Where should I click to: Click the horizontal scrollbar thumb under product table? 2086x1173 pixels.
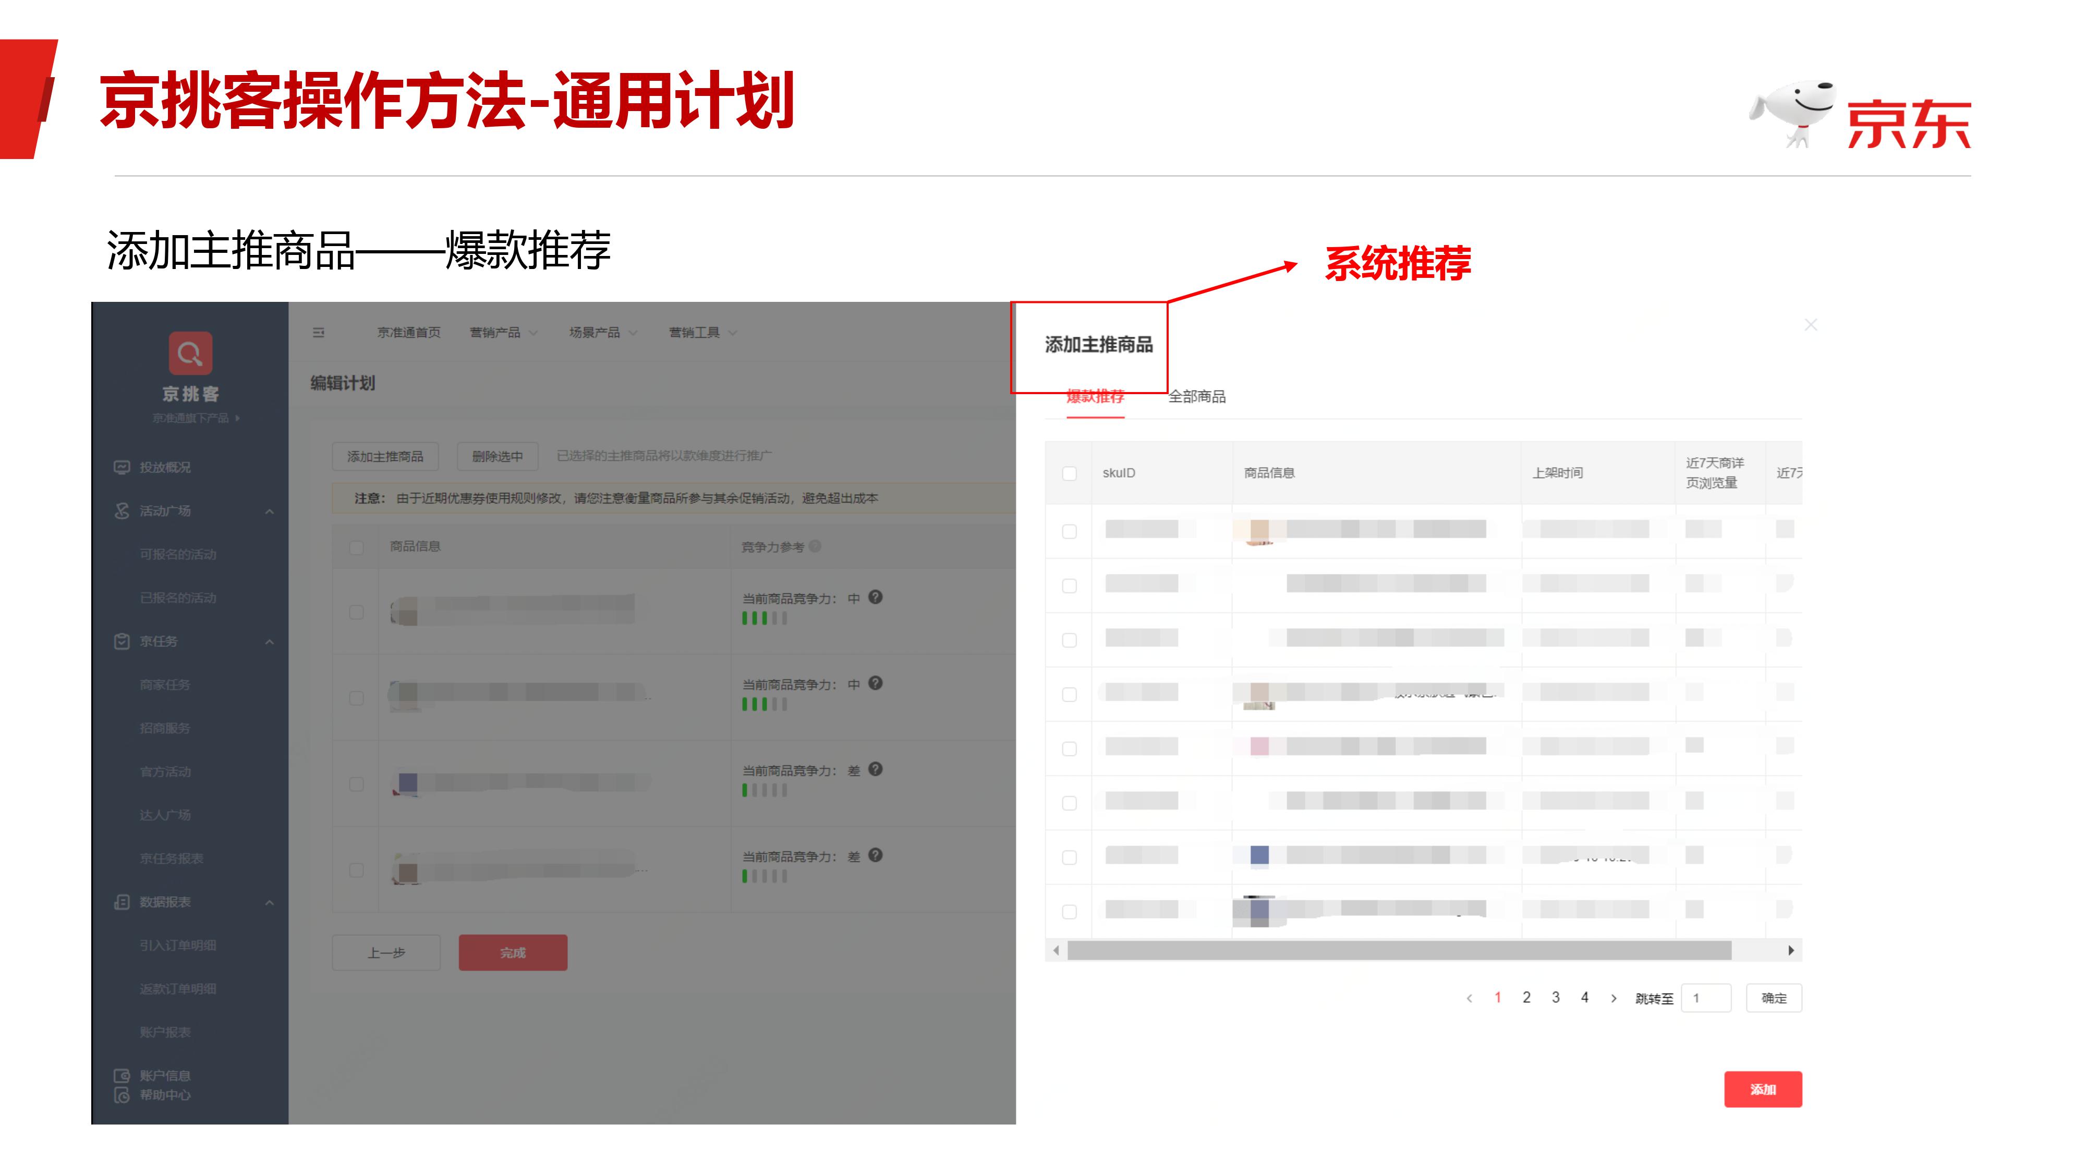[x=1399, y=950]
